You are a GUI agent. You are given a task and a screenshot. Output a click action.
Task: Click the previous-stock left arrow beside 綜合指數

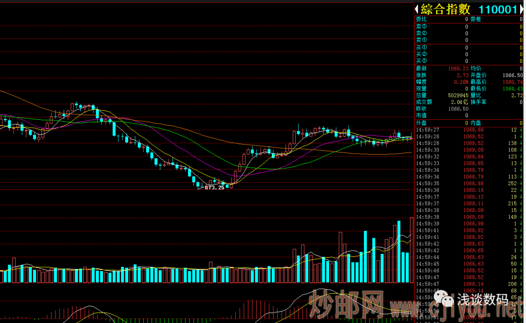(417, 9)
